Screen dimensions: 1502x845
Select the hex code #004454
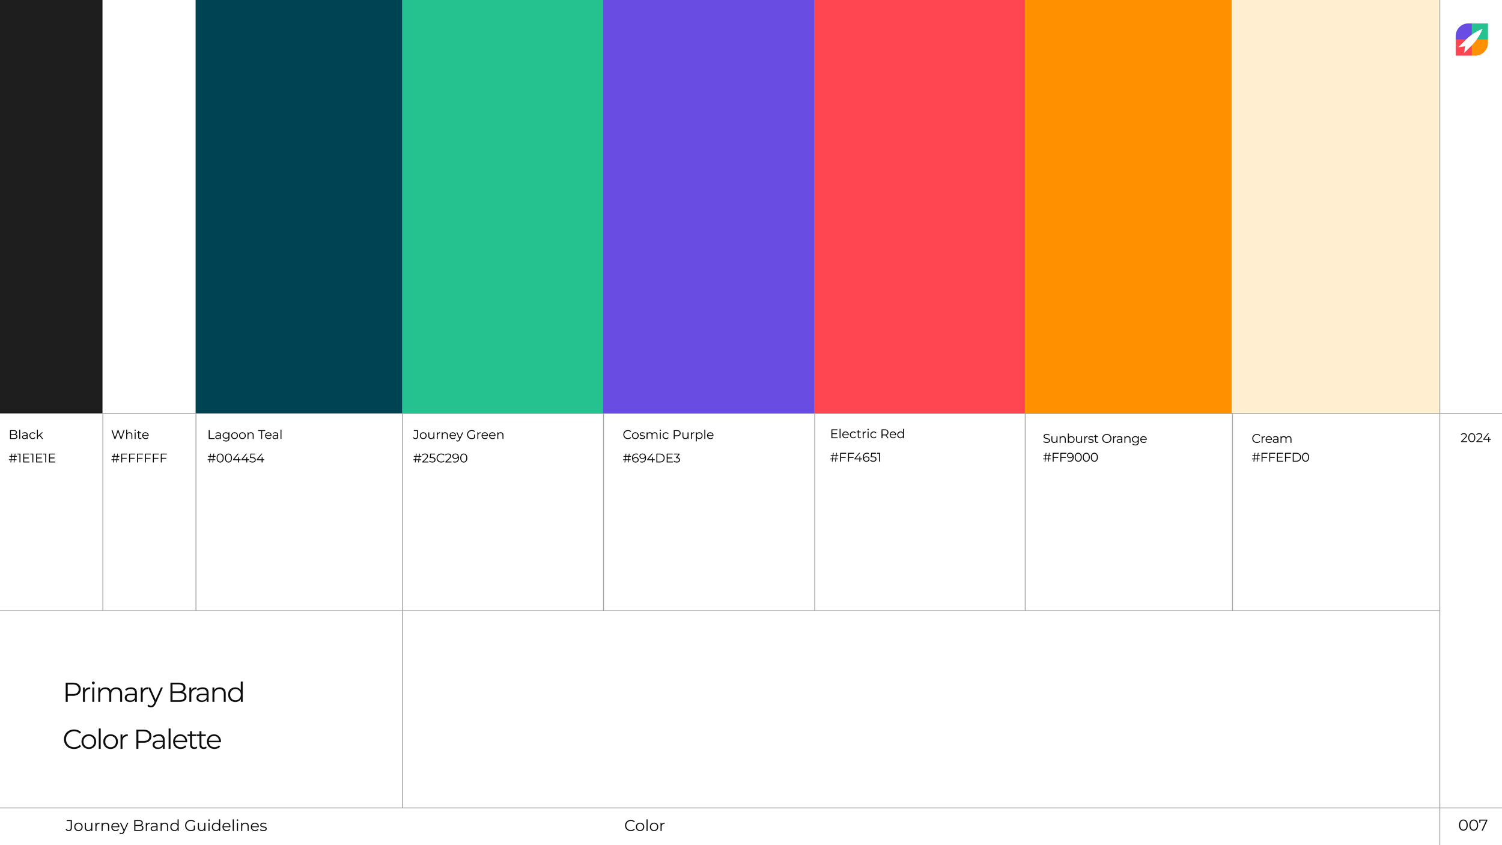(236, 458)
